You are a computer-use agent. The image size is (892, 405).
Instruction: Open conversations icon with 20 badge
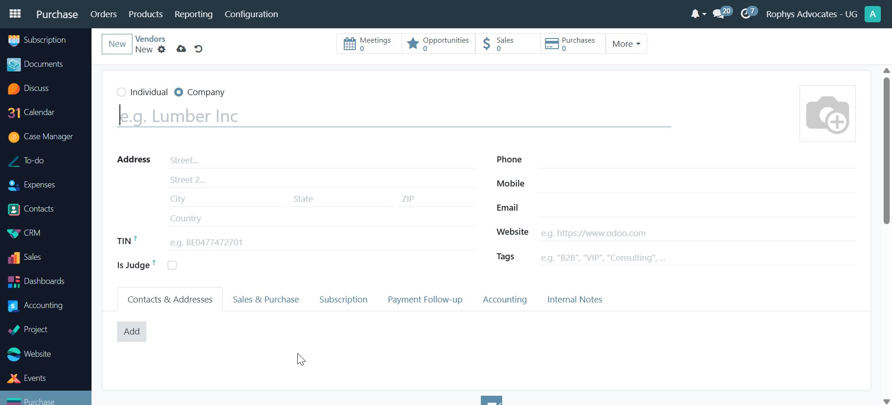click(x=722, y=13)
